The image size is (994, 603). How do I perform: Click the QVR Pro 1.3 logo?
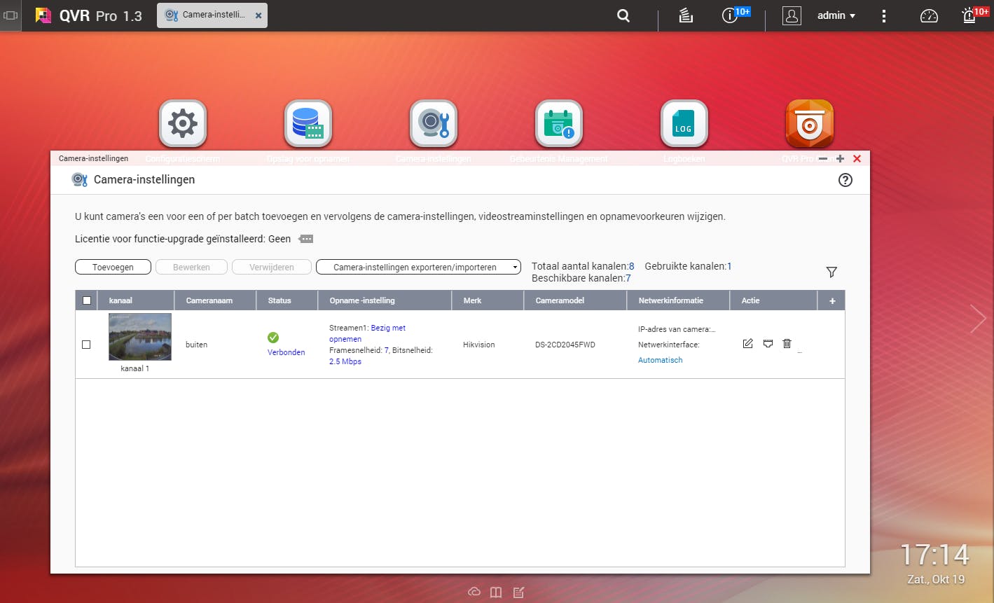click(x=89, y=15)
